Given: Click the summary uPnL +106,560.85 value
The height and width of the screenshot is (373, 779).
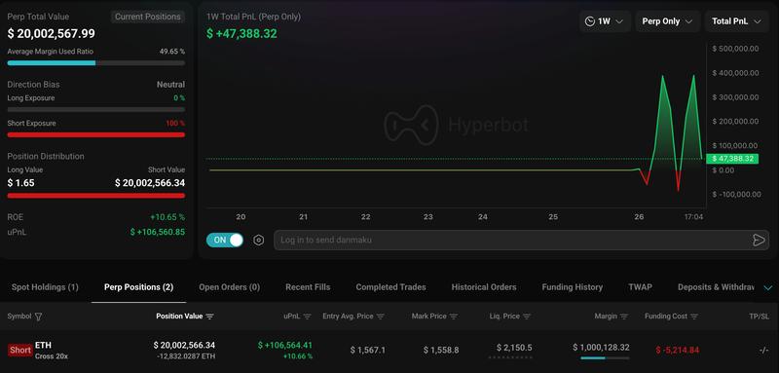Looking at the screenshot, I should 158,232.
